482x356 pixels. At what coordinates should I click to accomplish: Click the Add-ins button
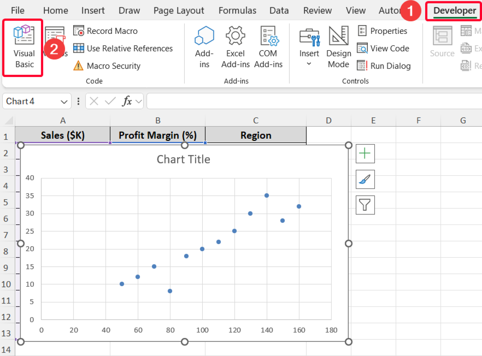click(204, 47)
